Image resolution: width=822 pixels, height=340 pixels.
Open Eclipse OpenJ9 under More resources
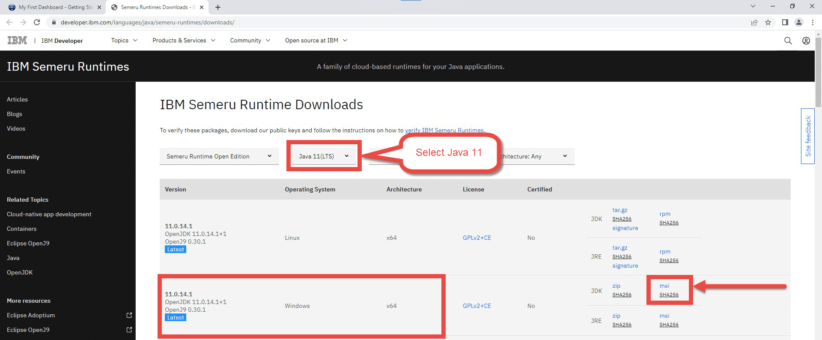(x=28, y=330)
